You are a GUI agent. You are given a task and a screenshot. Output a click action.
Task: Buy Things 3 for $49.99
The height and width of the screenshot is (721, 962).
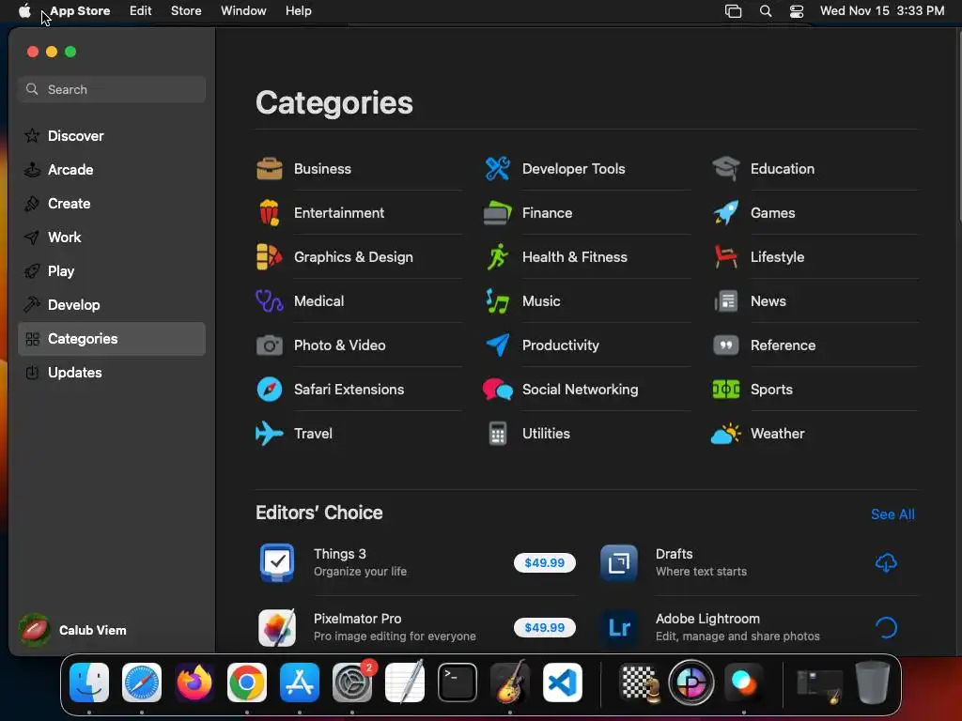pos(545,563)
